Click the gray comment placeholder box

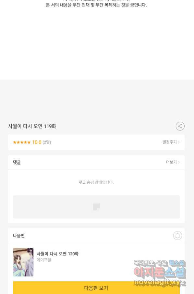[96, 207]
